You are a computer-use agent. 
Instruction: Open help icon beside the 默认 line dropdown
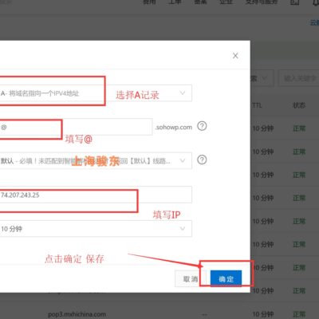point(202,159)
